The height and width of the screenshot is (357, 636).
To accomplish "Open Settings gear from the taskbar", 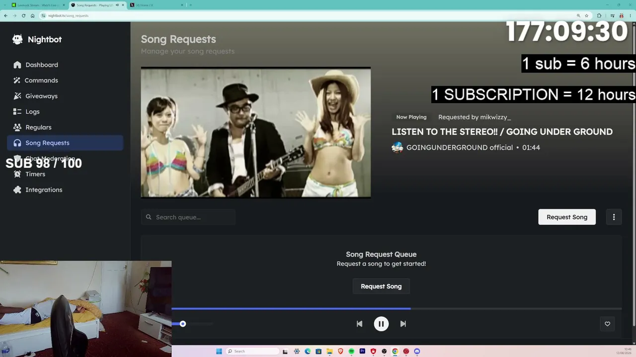I will tap(297, 352).
